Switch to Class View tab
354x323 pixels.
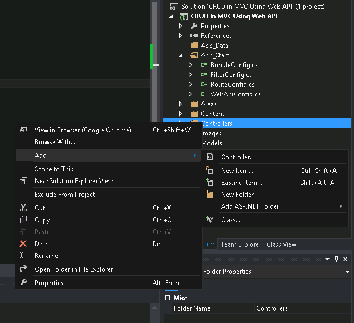coord(282,244)
